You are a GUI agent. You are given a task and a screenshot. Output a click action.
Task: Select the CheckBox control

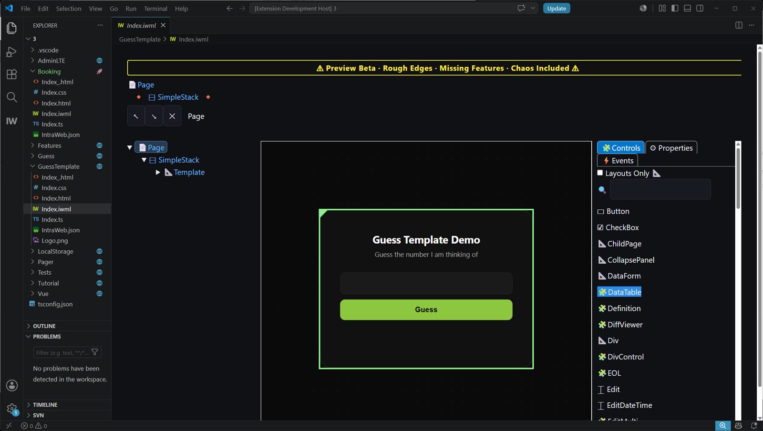618,227
